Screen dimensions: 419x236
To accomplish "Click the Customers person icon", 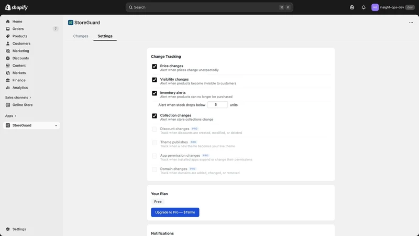I will (8, 44).
